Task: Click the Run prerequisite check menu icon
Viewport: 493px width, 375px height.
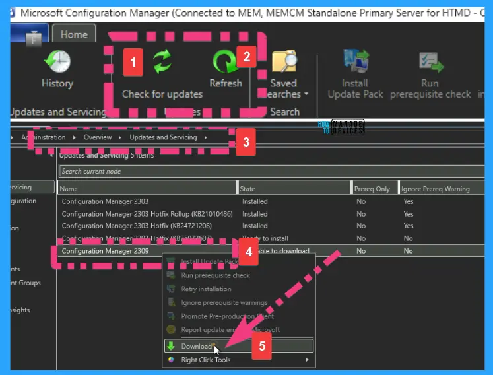Action: pyautogui.click(x=171, y=275)
